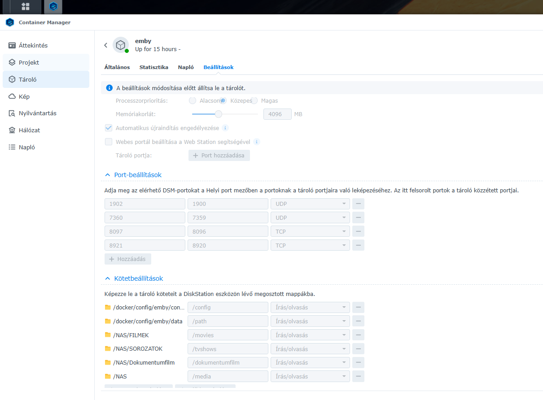Open Projekt in the sidebar
Screen dimensions: 543x400
(46, 62)
